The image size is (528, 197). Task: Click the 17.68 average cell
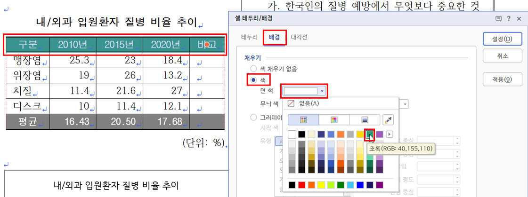pos(166,122)
